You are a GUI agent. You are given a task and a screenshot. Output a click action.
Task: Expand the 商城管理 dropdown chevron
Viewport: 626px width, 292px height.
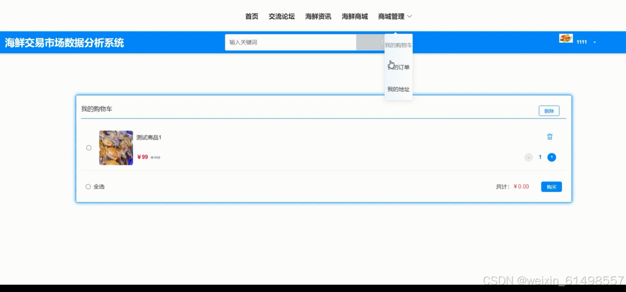410,17
